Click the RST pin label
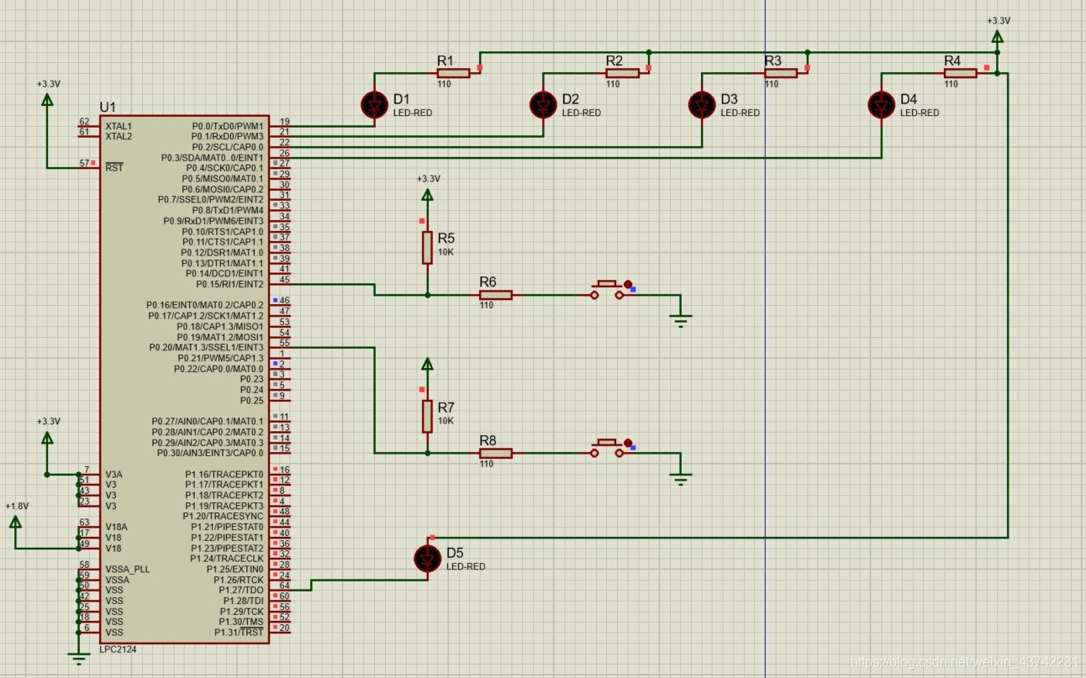The width and height of the screenshot is (1086, 678). pos(114,168)
